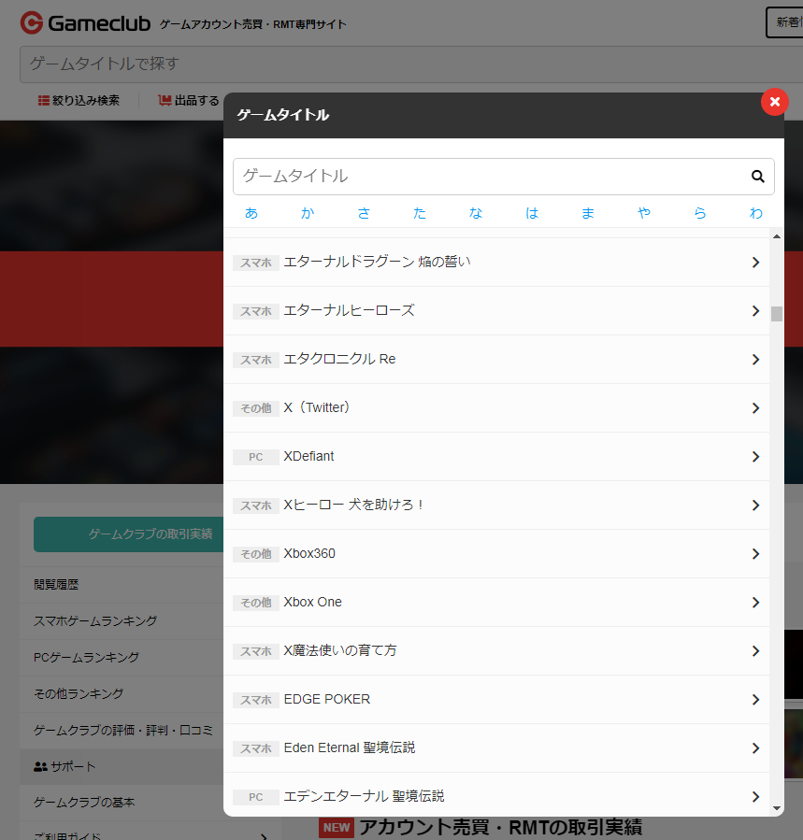Close the ゲームタイトル modal dialog
Viewport: 803px width, 840px height.
[774, 102]
